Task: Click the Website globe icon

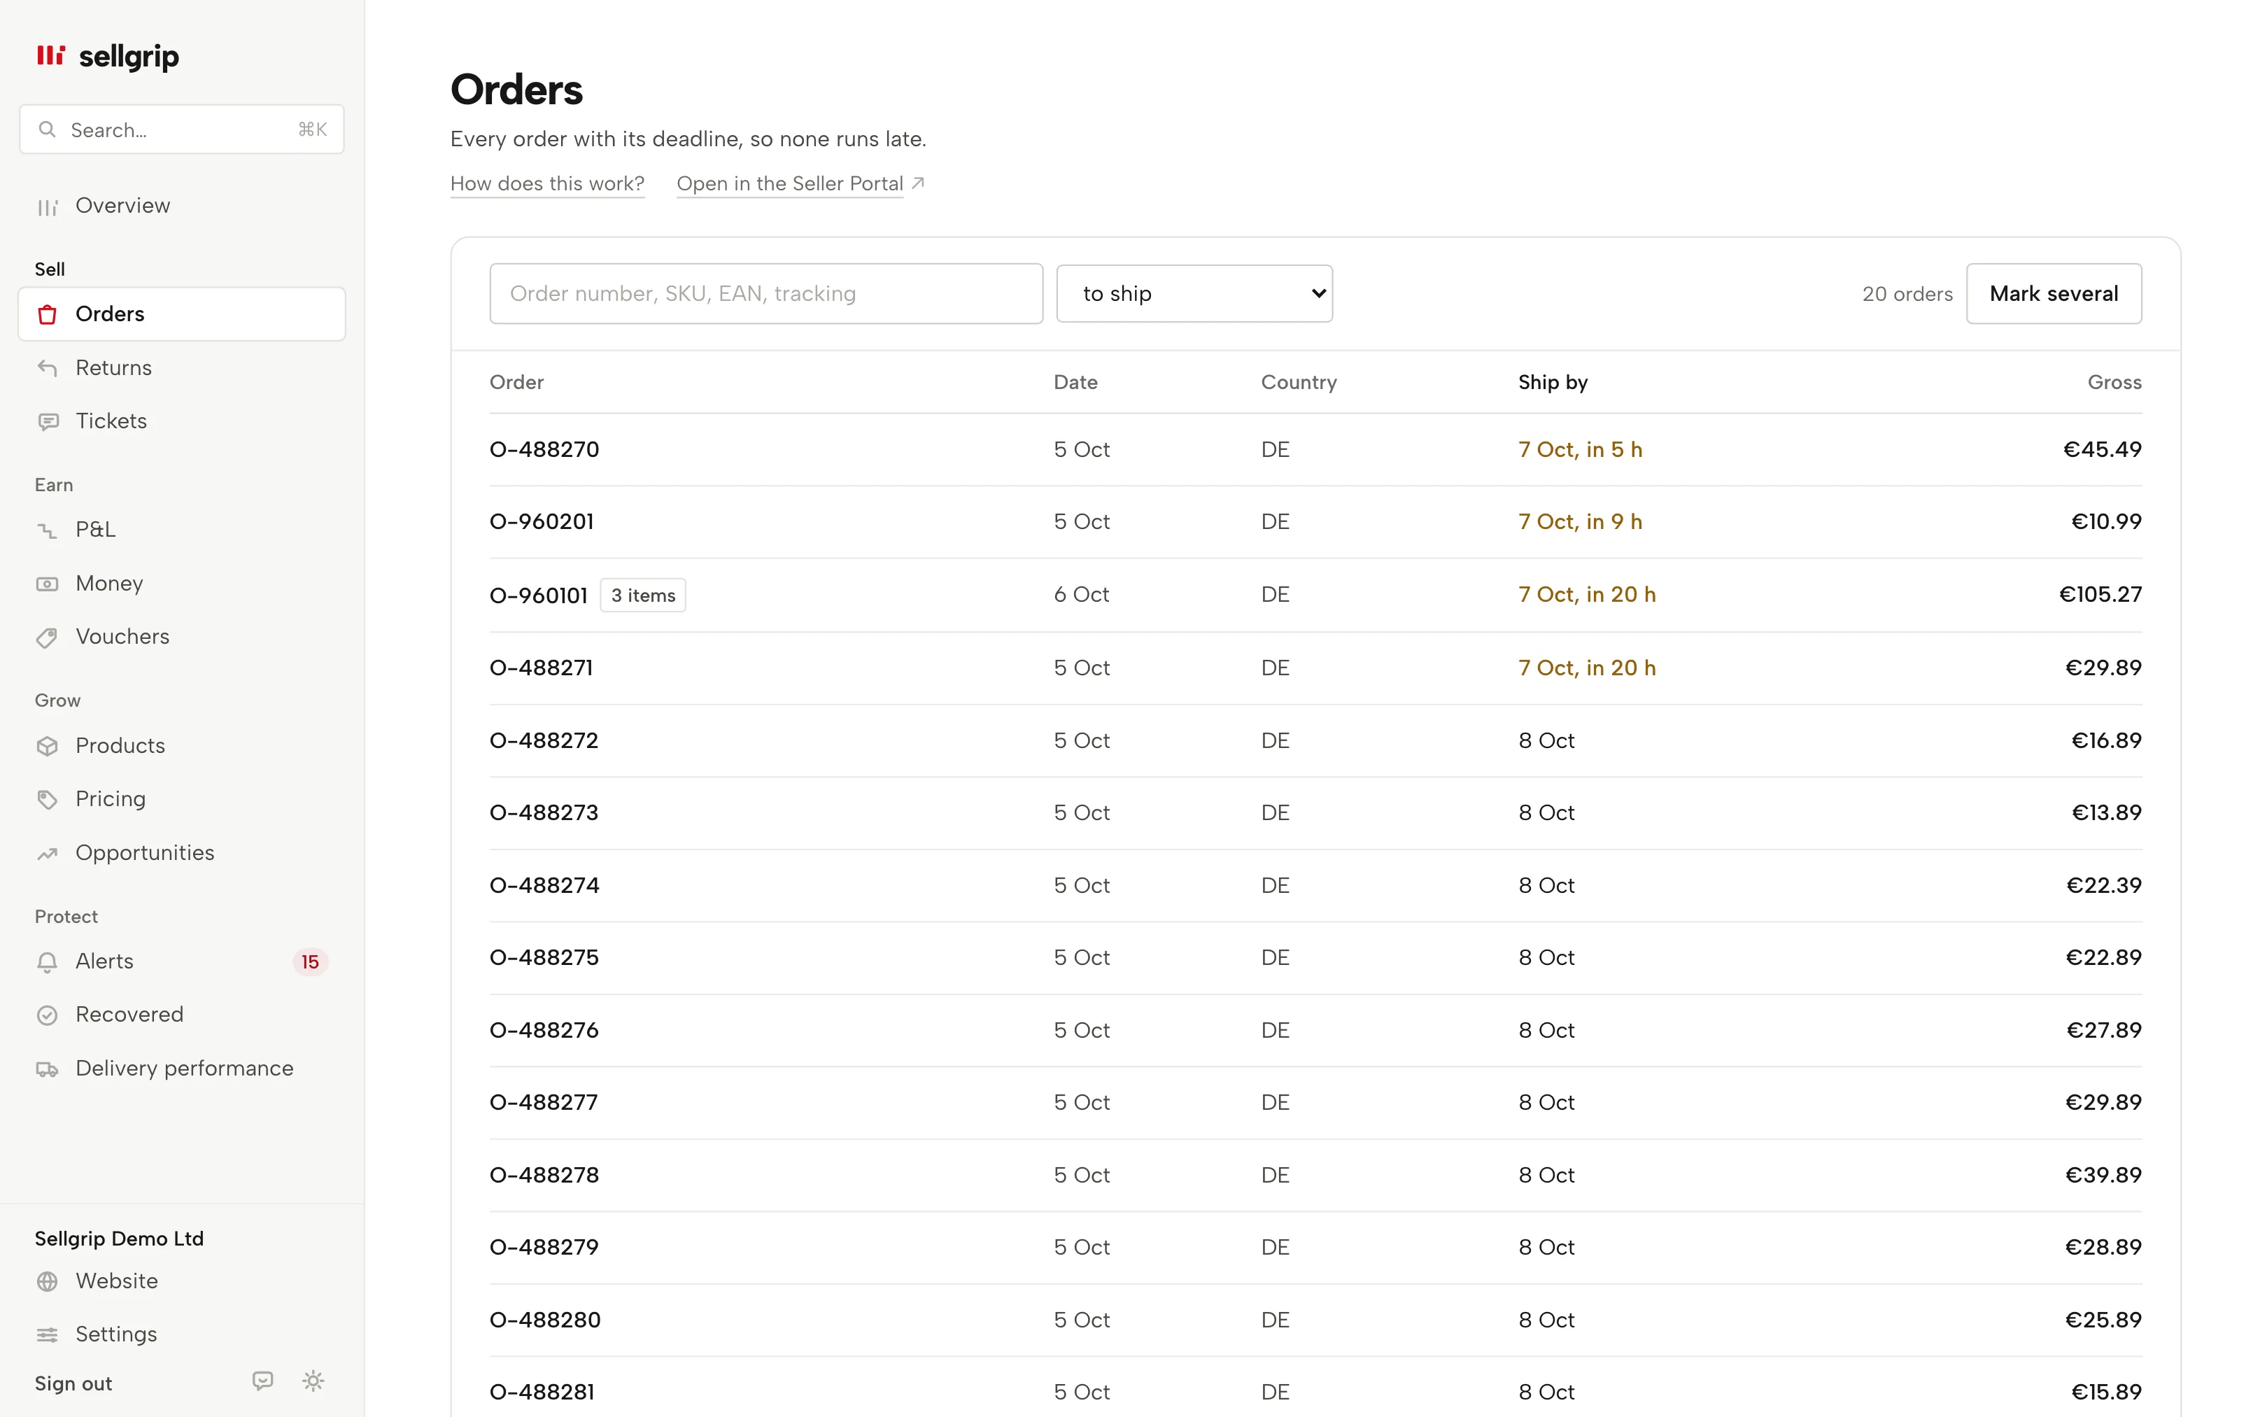Action: 47,1281
